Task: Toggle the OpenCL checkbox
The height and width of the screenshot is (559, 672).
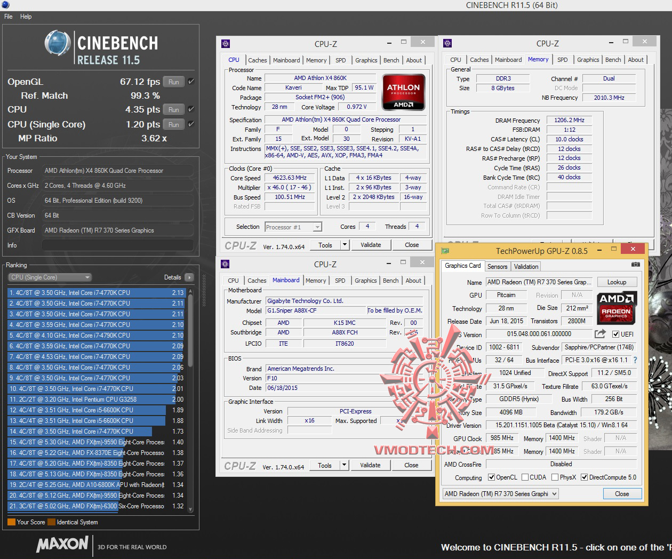Action: 491,477
